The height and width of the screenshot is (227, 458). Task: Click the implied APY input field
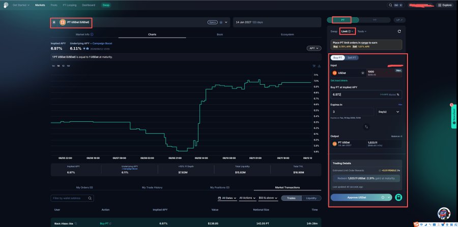pos(366,94)
